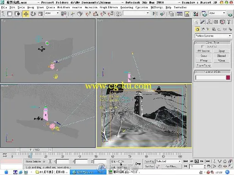Toggle the Percent Snap tool
Viewport: 234px width, 175px height.
(103, 14)
